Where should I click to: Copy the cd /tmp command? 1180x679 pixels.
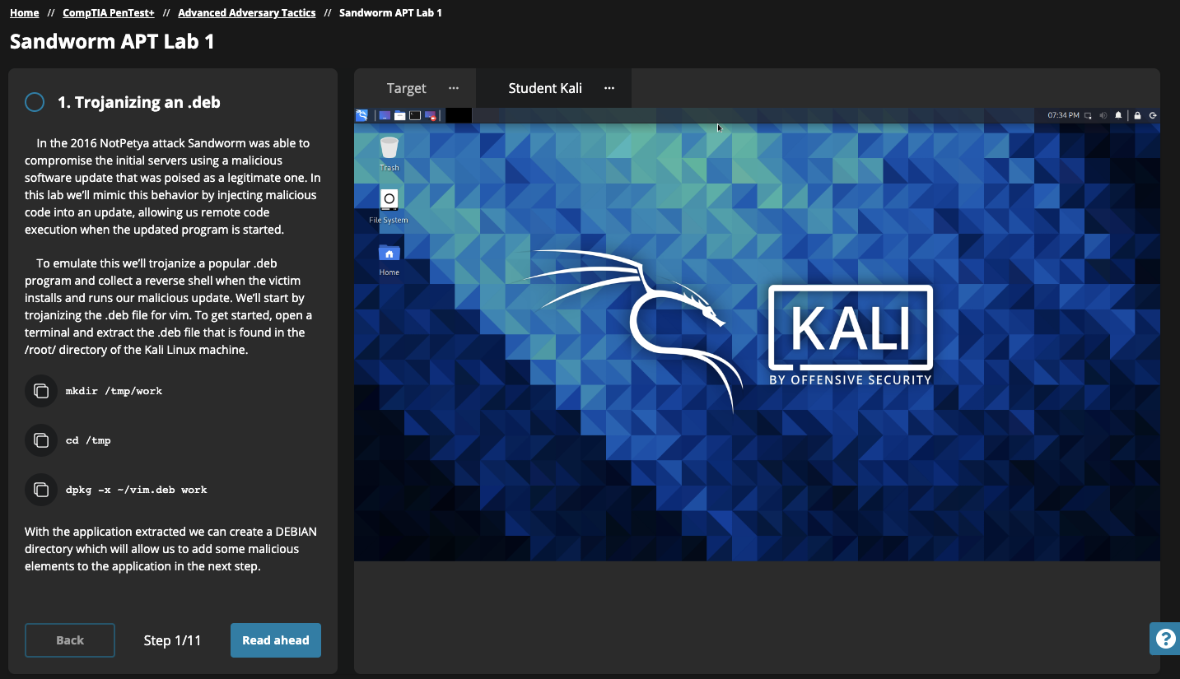40,440
